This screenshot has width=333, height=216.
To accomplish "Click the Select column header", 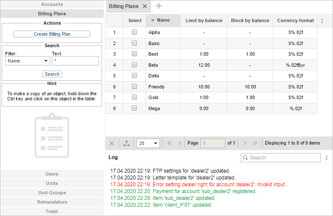I will click(x=135, y=20).
